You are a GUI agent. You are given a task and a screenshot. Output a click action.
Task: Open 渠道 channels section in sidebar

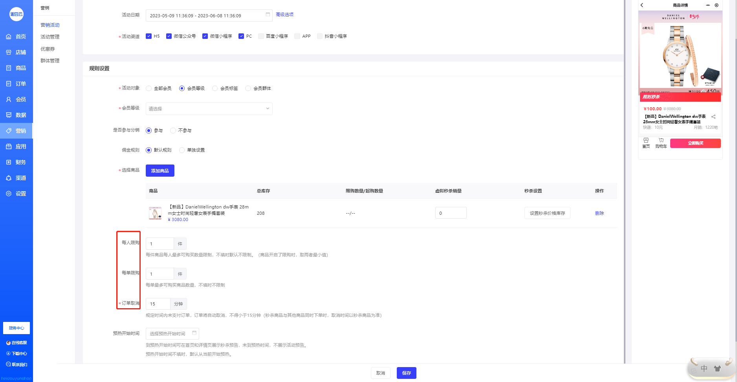pyautogui.click(x=16, y=178)
